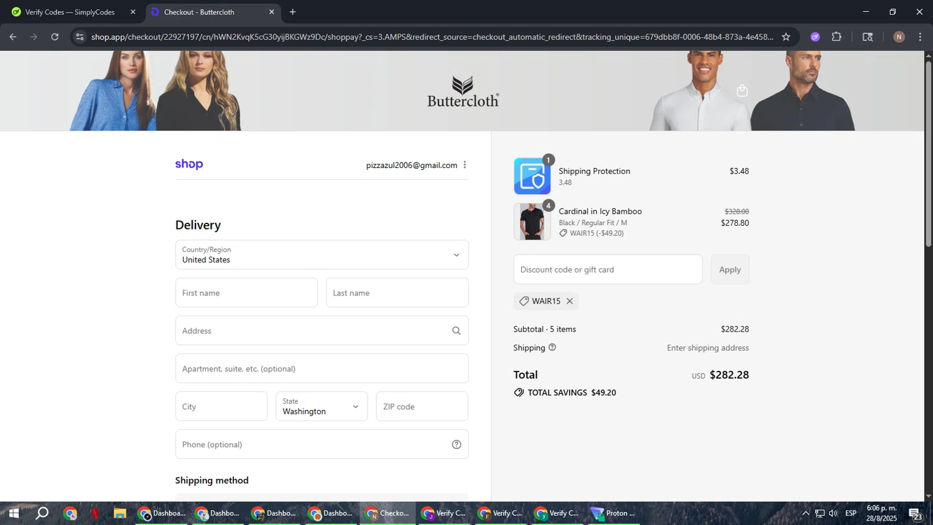
Task: Click the browser address bar URL
Action: click(432, 37)
